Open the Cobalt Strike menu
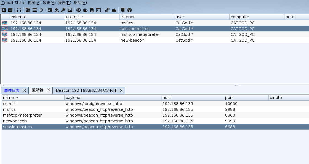The width and height of the screenshot is (309, 164). click(13, 3)
